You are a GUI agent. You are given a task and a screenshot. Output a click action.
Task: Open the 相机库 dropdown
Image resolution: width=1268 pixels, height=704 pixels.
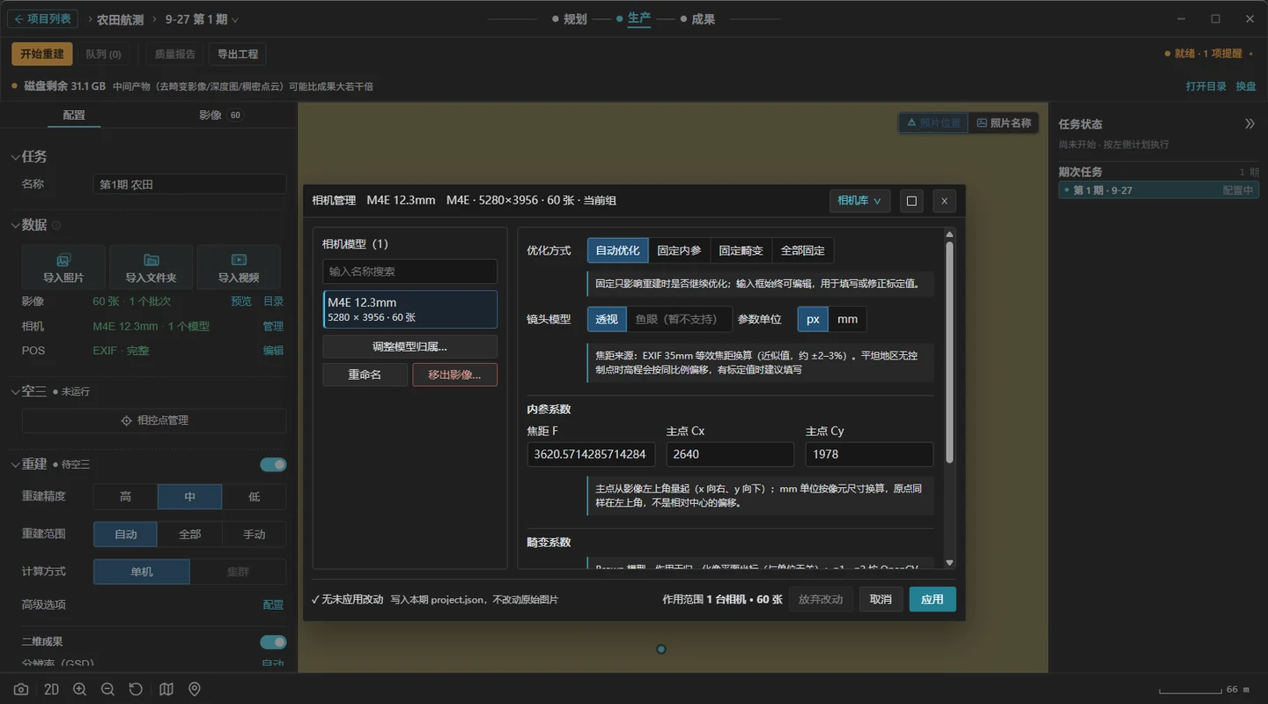click(859, 201)
